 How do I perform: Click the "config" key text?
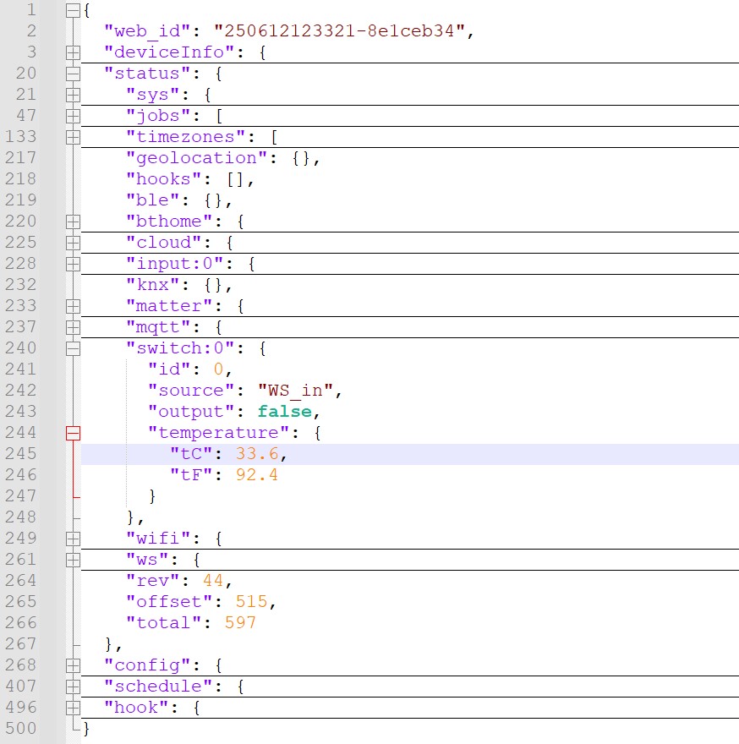tap(147, 665)
